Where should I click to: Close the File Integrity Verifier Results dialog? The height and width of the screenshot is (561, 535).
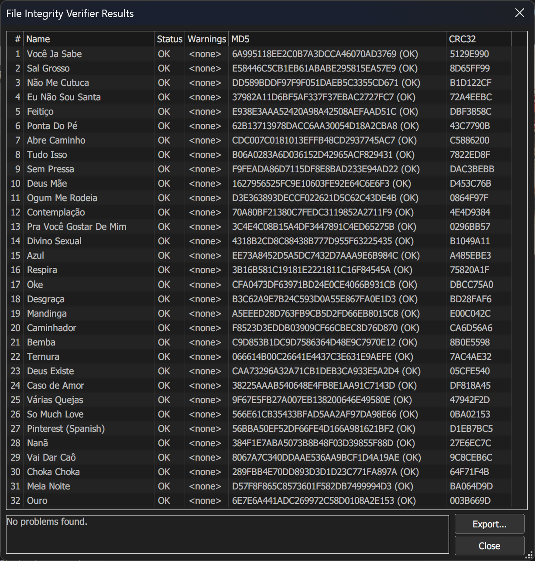pyautogui.click(x=519, y=13)
